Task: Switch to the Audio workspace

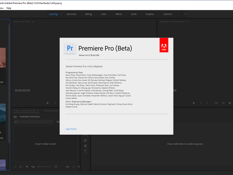Action: [134, 14]
